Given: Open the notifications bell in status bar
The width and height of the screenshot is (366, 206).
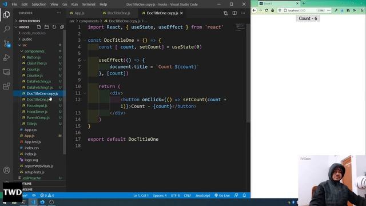Looking at the screenshot, I should coord(244,195).
